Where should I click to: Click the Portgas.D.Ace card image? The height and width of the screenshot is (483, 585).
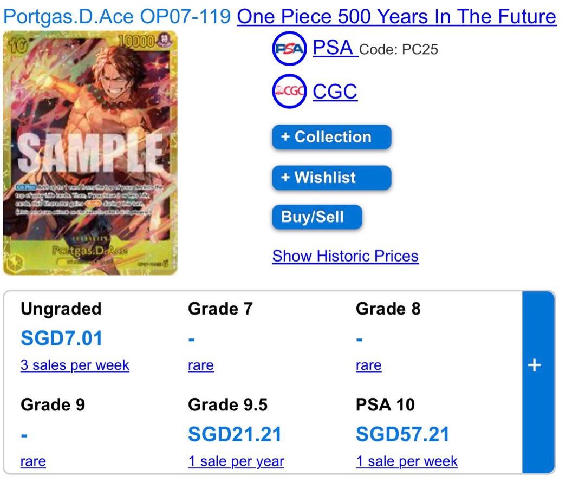pos(90,152)
